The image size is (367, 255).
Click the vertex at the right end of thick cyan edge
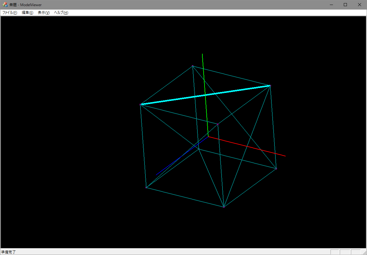click(270, 86)
